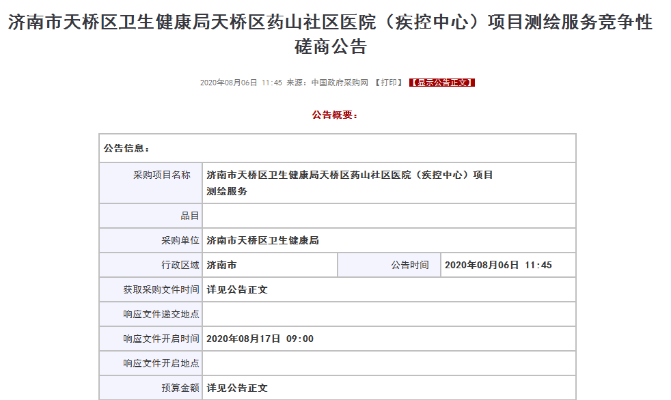671x400 pixels.
Task: Click the table value 济南市天桥区卫生健康局
Action: click(263, 240)
